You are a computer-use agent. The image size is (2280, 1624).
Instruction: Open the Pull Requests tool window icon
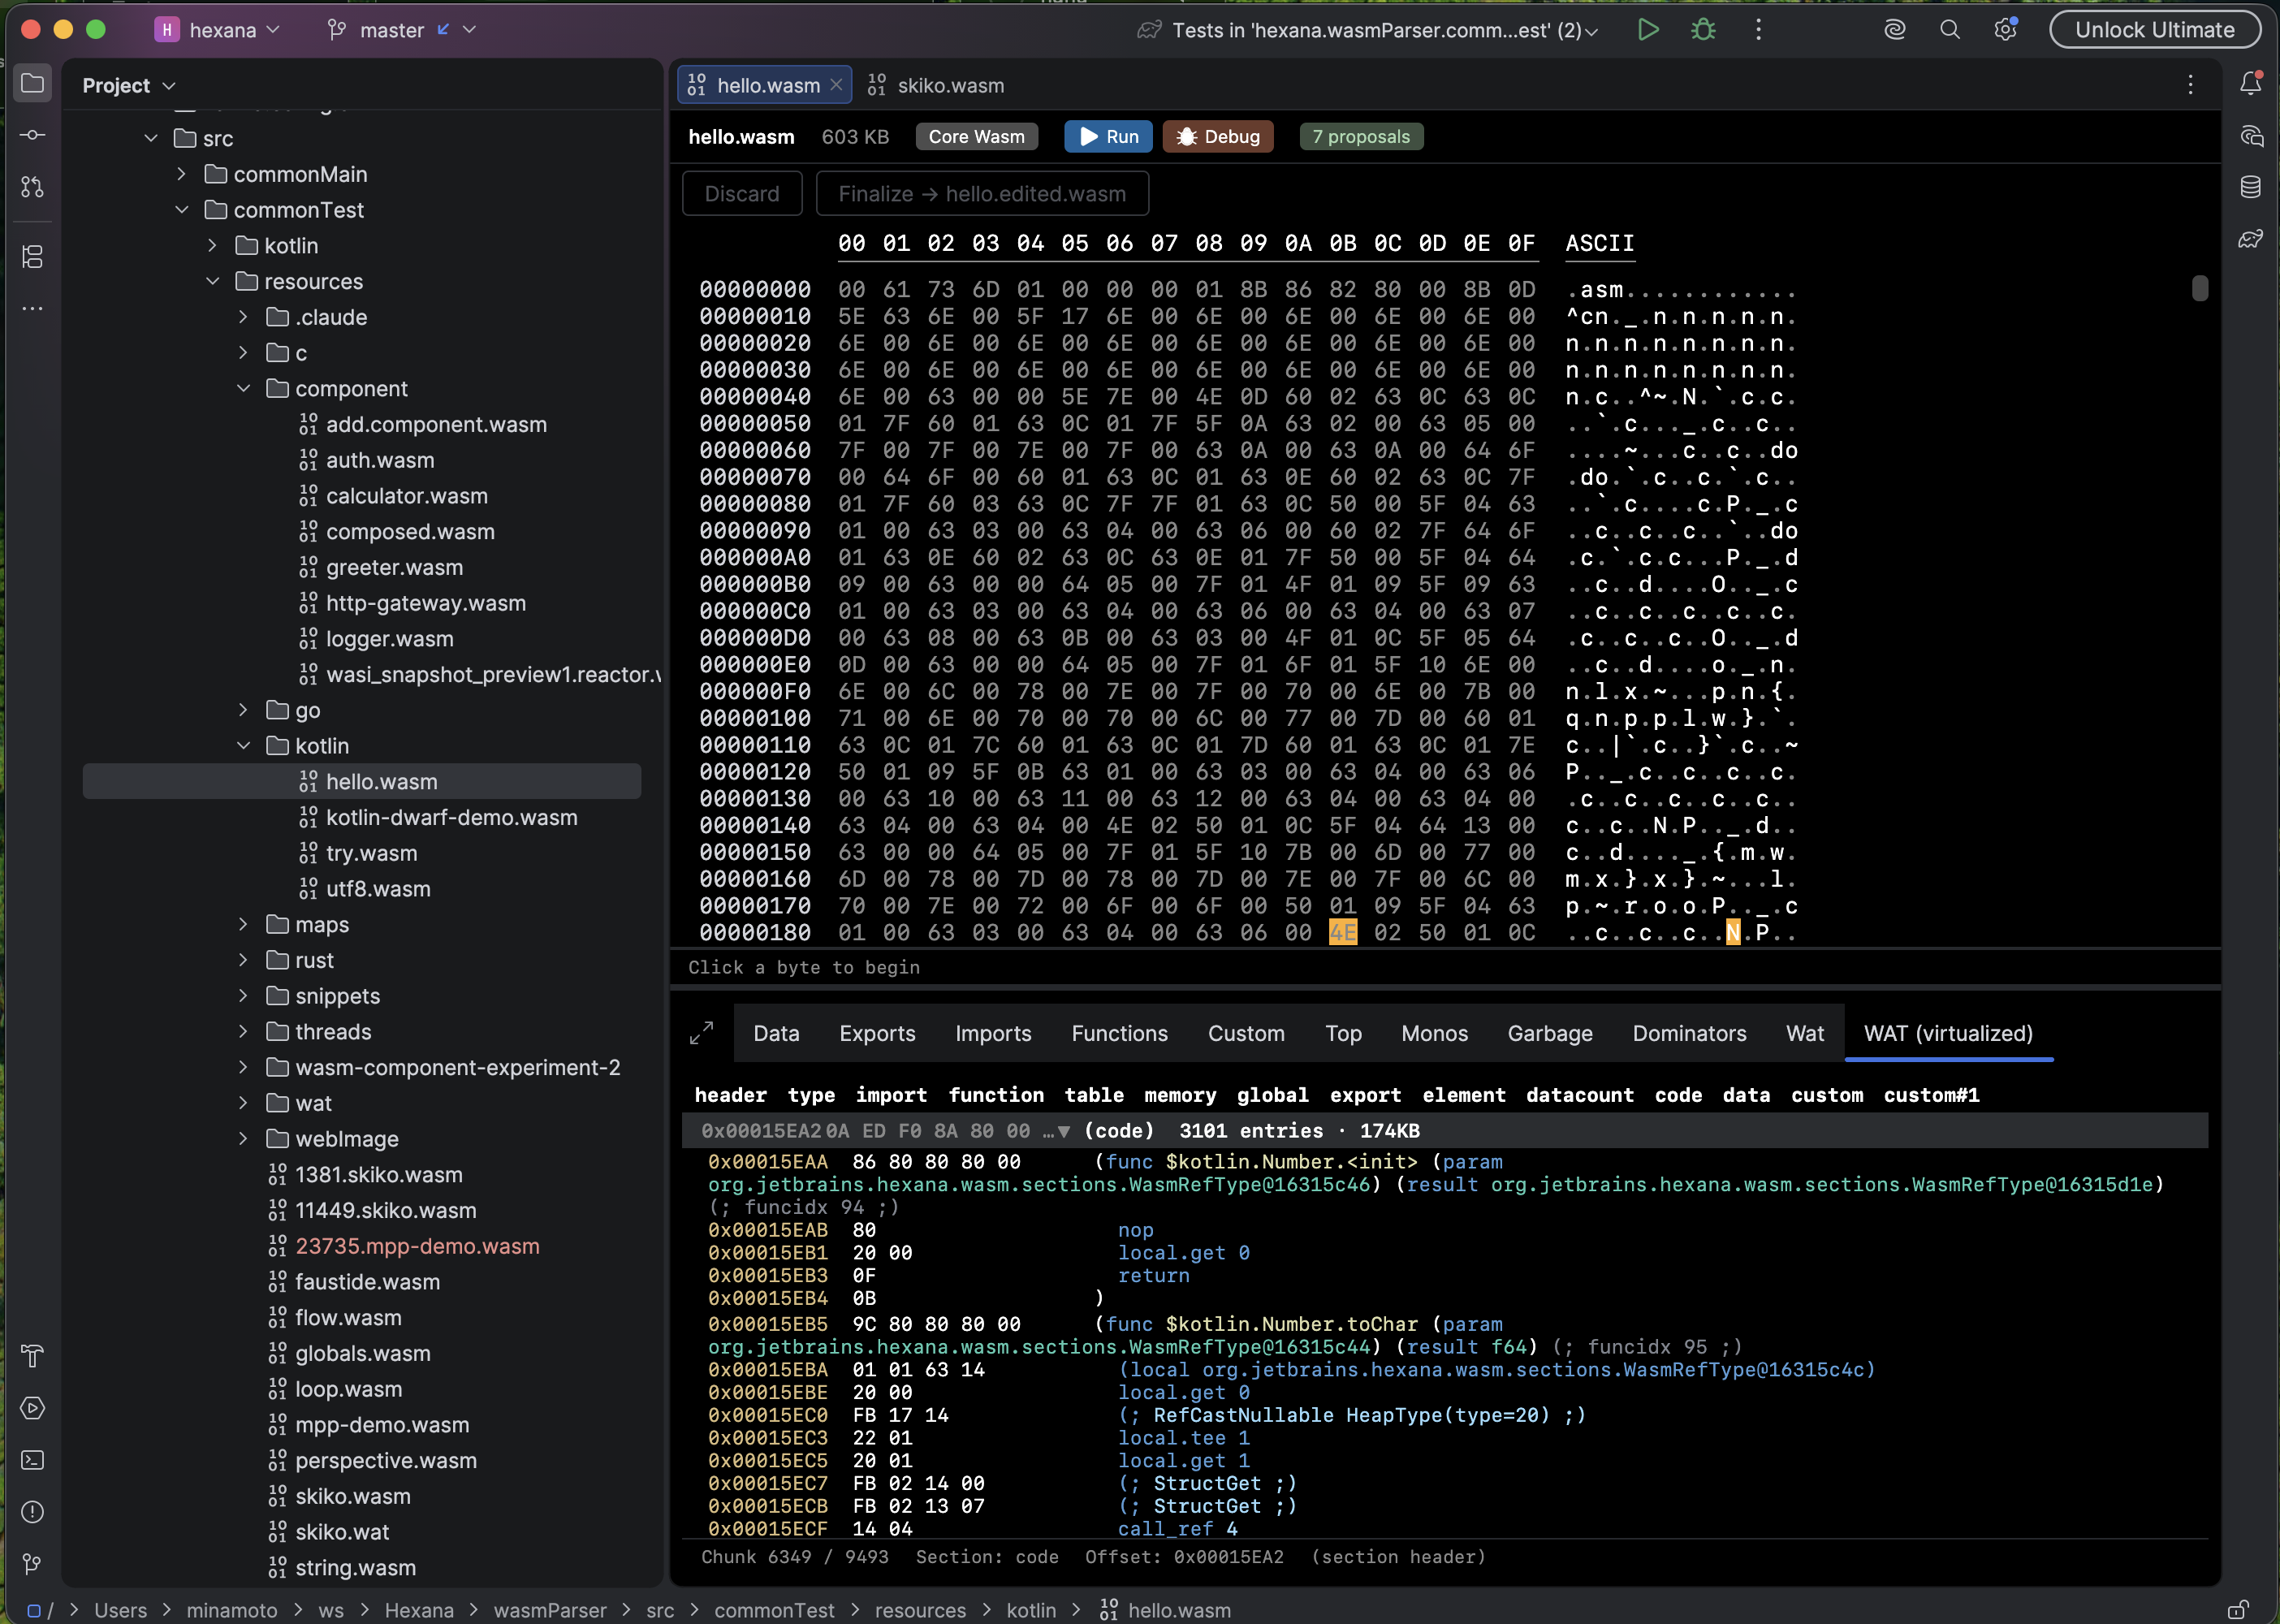pyautogui.click(x=32, y=187)
